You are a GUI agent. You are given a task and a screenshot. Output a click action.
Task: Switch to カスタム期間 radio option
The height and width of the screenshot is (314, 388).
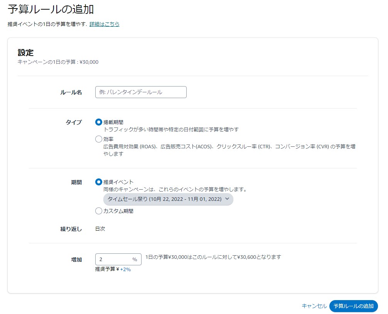(x=99, y=211)
